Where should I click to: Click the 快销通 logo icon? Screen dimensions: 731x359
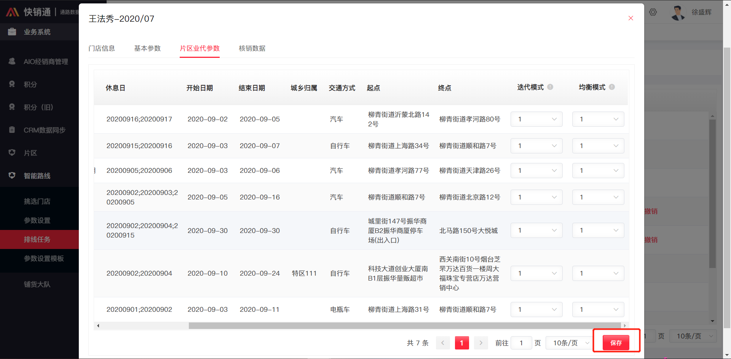[13, 12]
